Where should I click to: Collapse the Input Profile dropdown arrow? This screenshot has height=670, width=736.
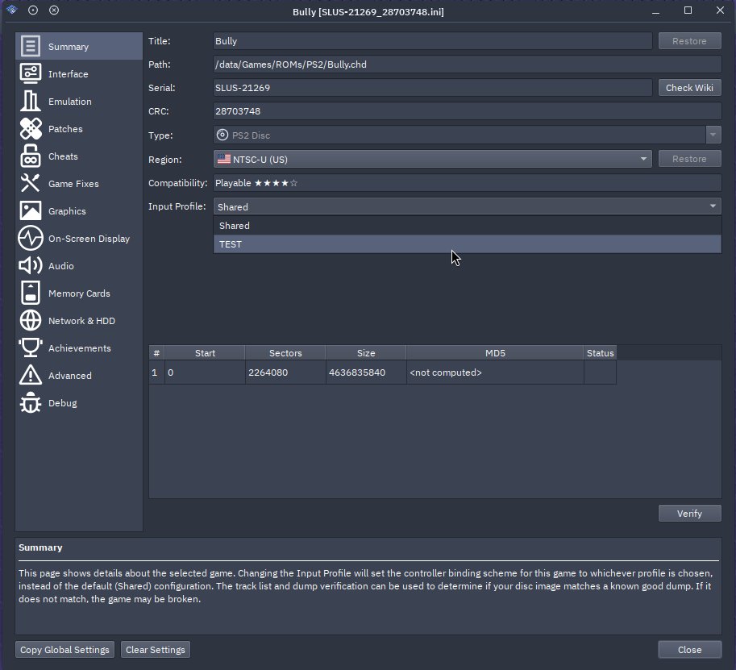(x=713, y=206)
